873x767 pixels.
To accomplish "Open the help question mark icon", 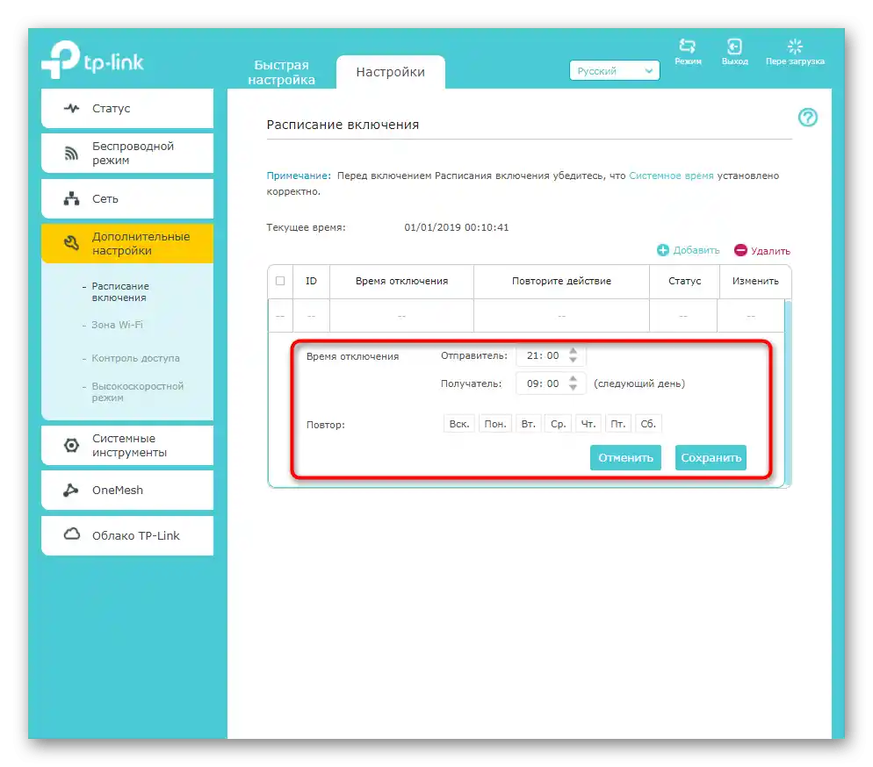I will [807, 118].
